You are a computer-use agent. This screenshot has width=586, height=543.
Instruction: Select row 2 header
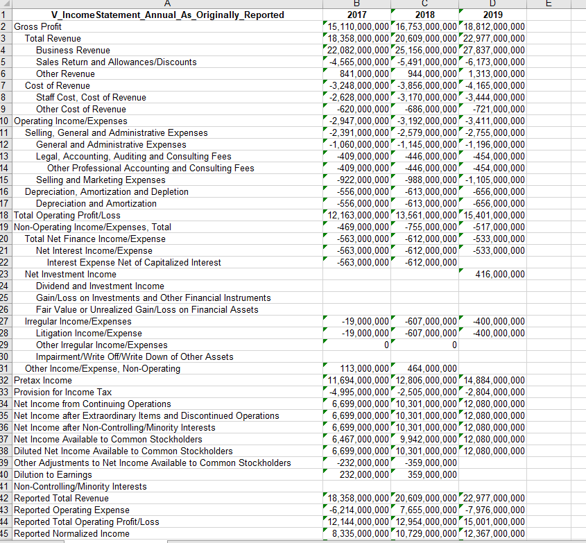[x=7, y=26]
